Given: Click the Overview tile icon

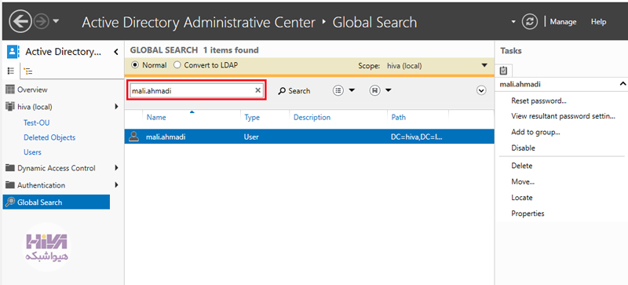Looking at the screenshot, I should coord(10,90).
